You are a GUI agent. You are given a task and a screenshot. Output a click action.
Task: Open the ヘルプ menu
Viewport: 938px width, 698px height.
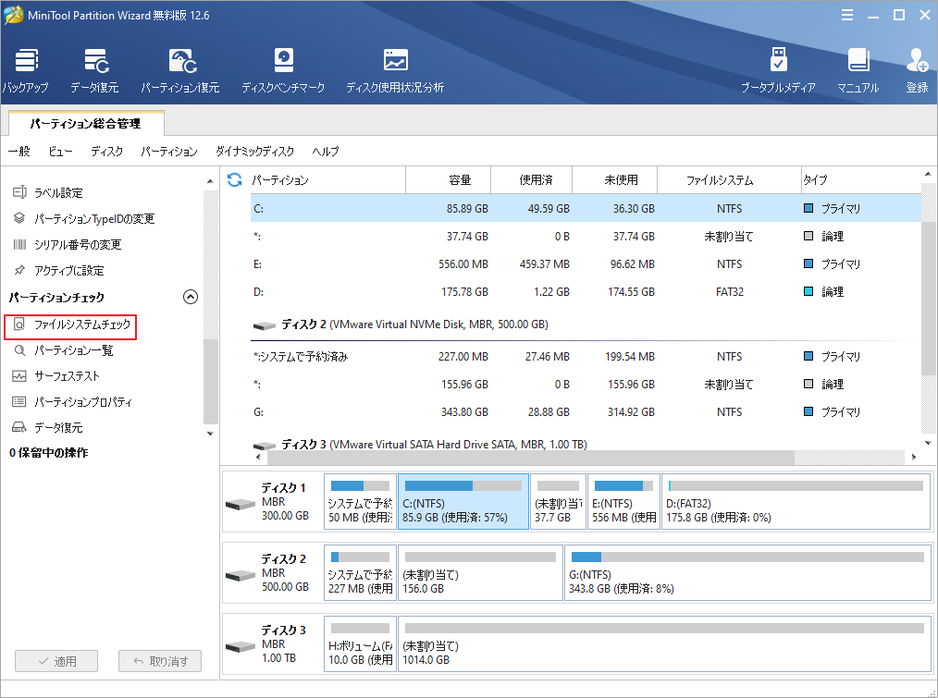(x=326, y=152)
